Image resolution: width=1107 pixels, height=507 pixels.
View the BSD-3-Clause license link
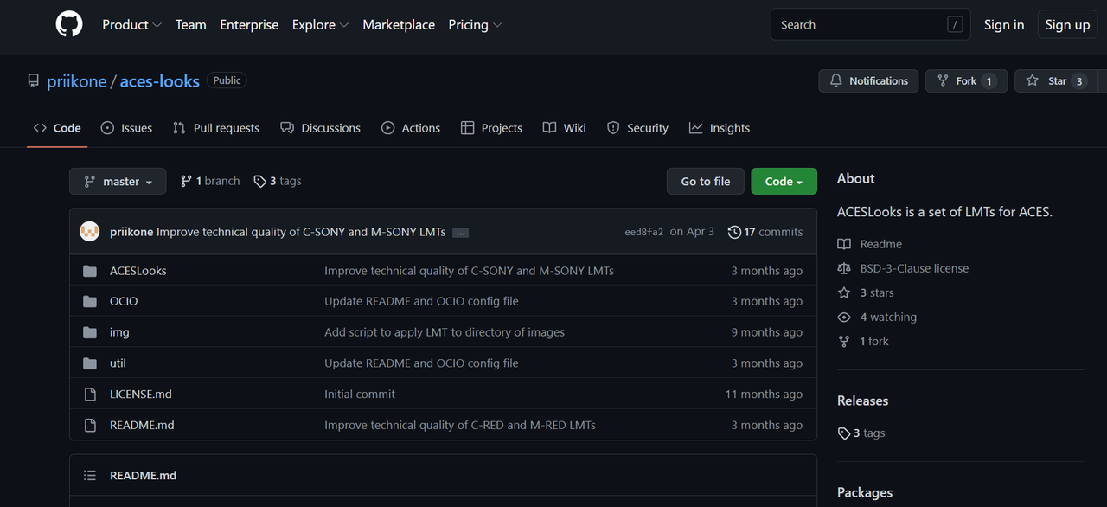(903, 268)
